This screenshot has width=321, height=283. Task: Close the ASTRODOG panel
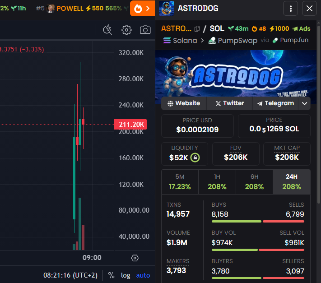[x=309, y=9]
